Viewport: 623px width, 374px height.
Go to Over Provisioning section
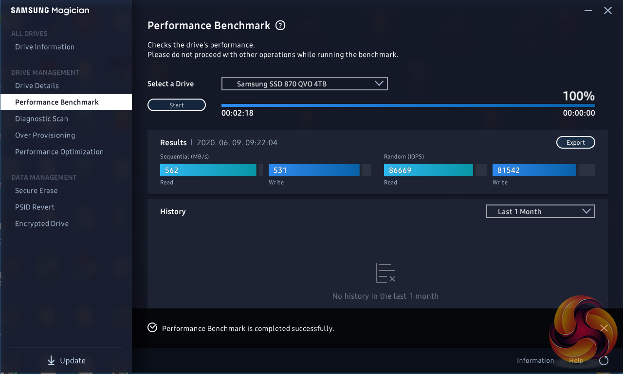click(45, 135)
